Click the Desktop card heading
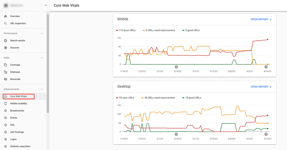Viewport: 287px width, 150px height. pos(124,87)
